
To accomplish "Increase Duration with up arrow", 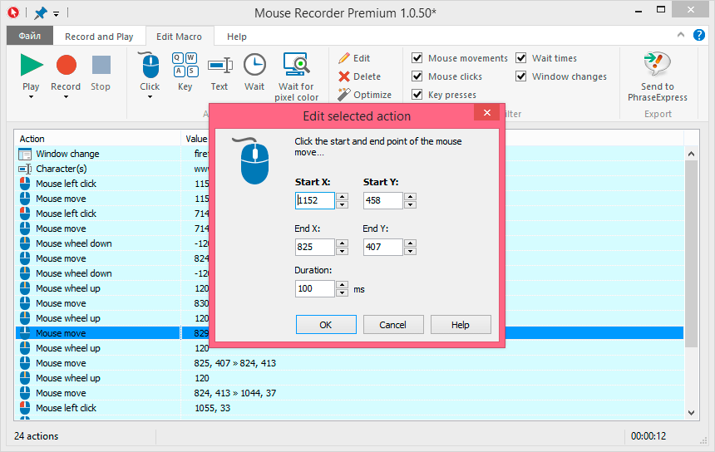I will point(342,285).
